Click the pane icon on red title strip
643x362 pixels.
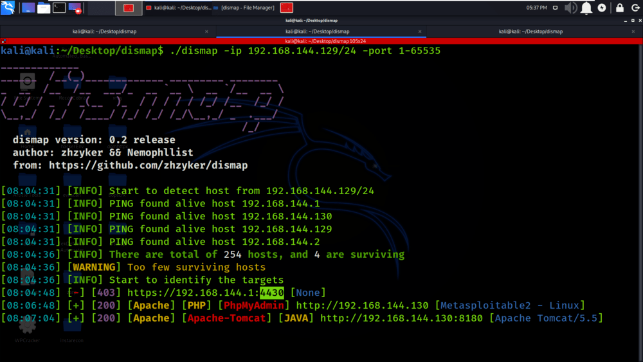coord(3,41)
